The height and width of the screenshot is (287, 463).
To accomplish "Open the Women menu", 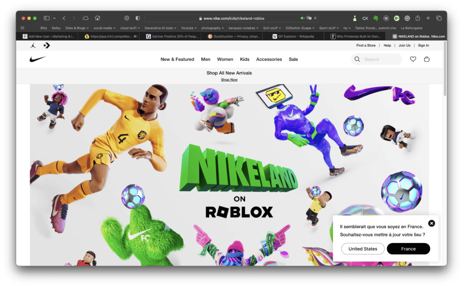I will (225, 59).
